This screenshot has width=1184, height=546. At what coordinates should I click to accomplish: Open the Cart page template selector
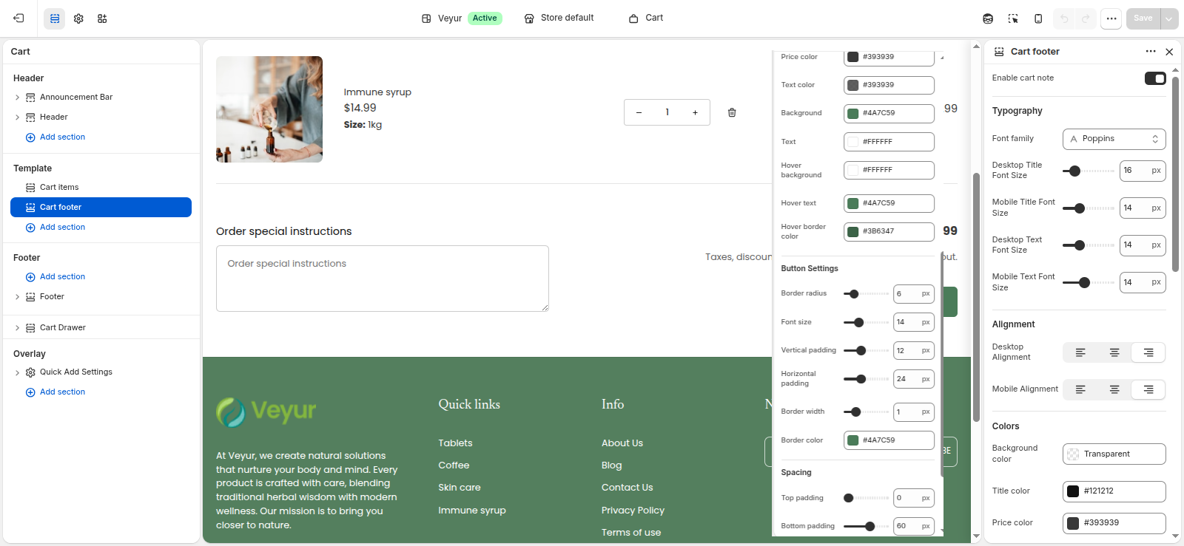(x=645, y=18)
